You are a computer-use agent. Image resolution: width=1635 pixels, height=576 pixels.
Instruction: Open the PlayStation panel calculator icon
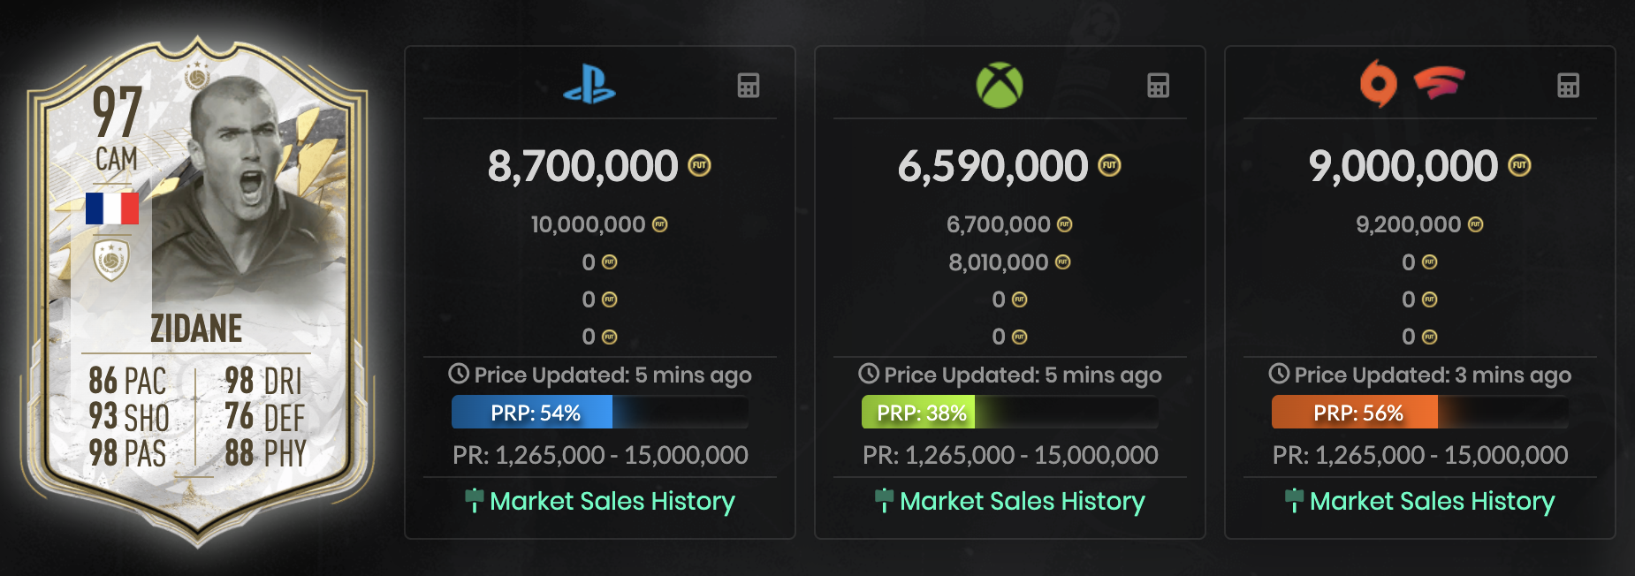(749, 86)
